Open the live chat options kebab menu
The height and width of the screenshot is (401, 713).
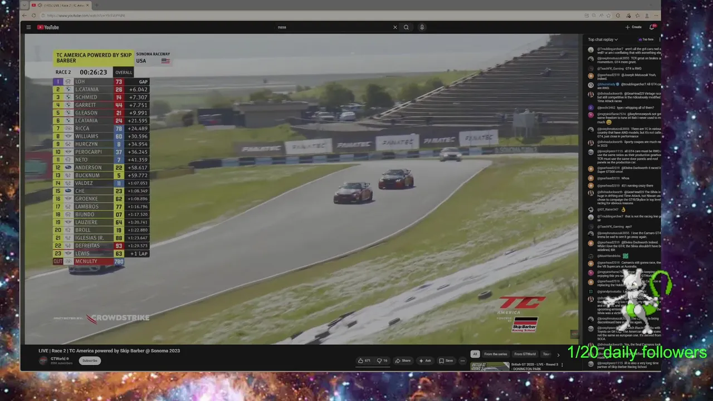point(660,40)
